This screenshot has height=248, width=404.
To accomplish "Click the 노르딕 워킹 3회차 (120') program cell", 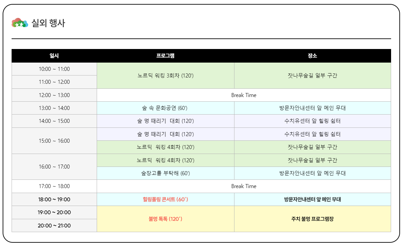I will (165, 75).
